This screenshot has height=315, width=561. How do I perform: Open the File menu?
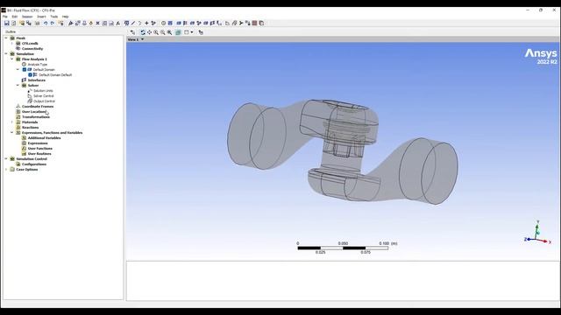pos(5,17)
